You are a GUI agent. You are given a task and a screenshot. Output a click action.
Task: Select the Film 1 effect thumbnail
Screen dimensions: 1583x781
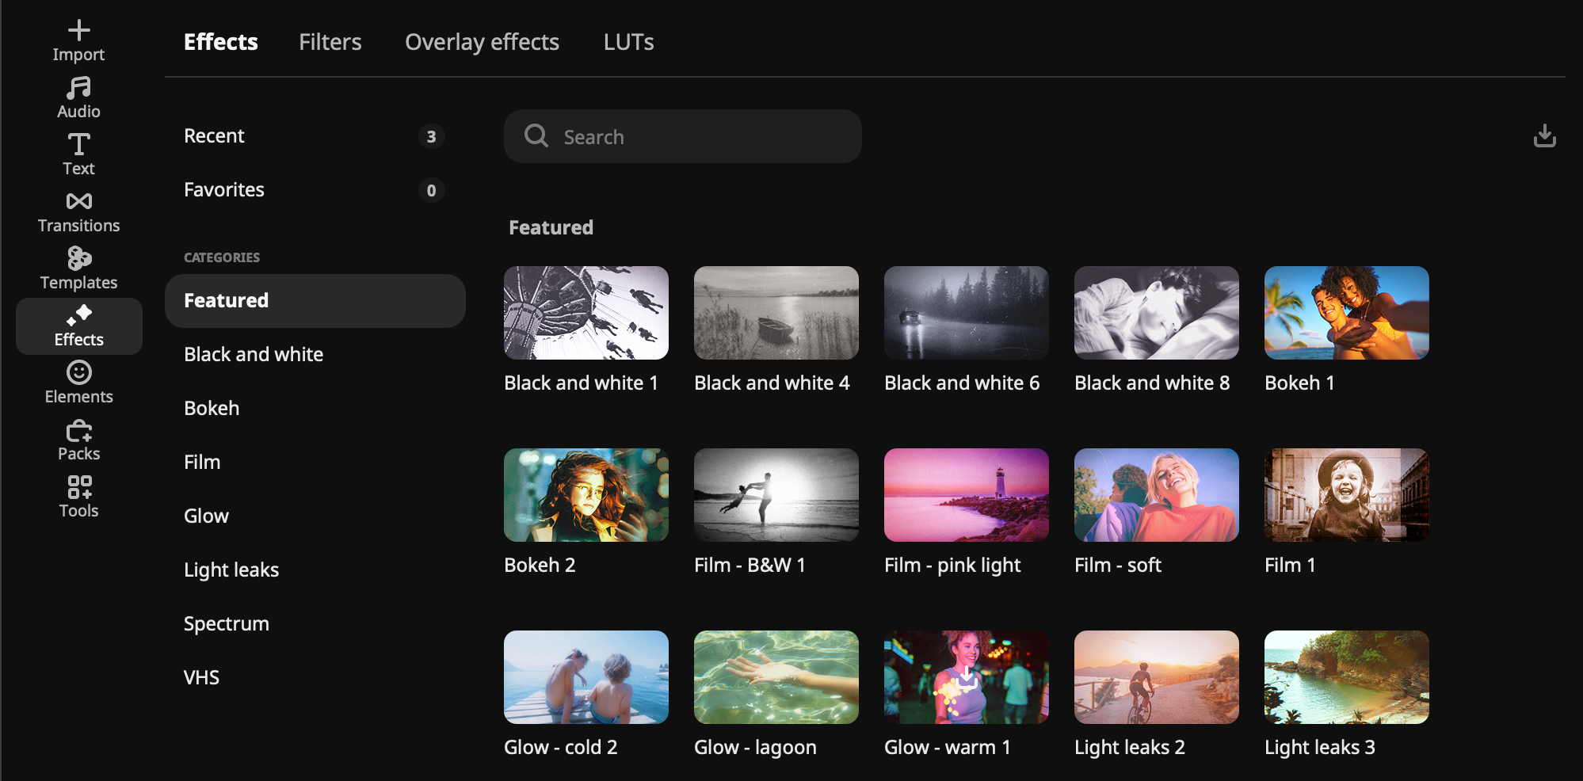point(1347,495)
